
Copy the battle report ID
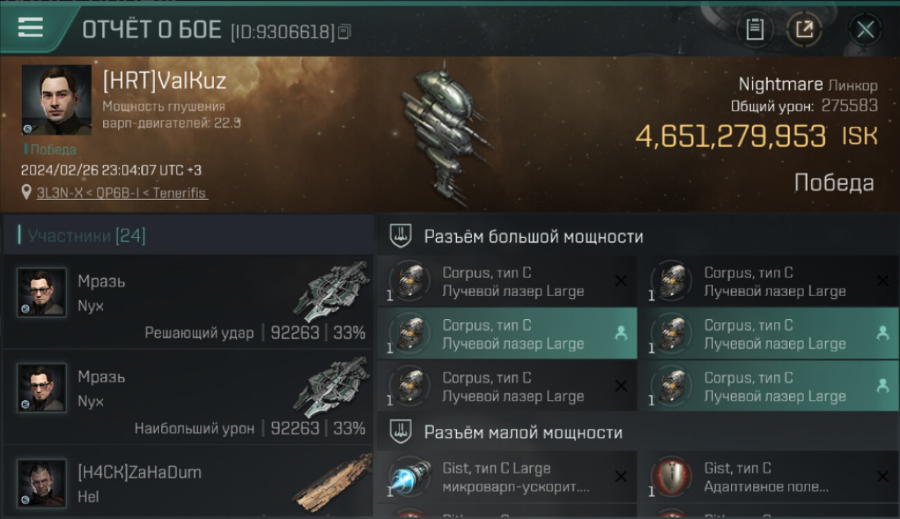tap(344, 31)
